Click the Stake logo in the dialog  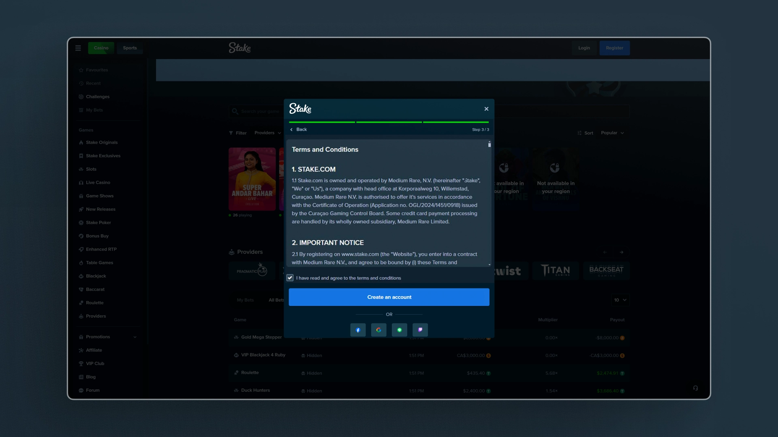tap(300, 108)
